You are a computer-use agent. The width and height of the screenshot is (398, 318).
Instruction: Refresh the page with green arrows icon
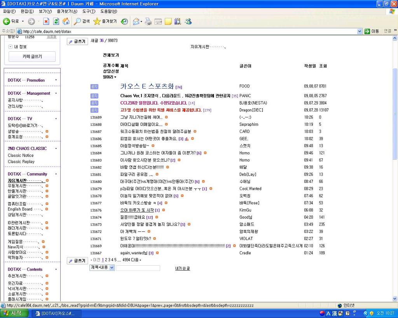click(56, 22)
